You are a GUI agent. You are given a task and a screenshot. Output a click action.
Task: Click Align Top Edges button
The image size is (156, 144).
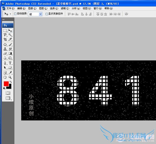[x=69, y=14]
